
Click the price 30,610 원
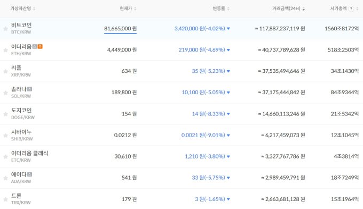point(125,156)
